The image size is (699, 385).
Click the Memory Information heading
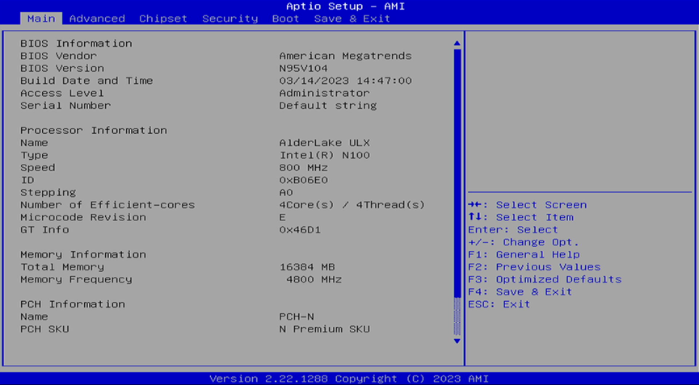pos(83,254)
